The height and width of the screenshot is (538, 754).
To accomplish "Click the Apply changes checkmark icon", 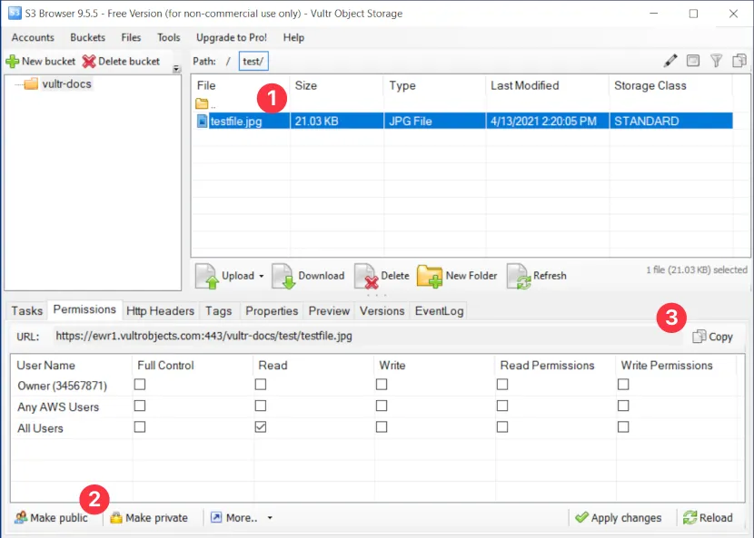I will tap(581, 517).
